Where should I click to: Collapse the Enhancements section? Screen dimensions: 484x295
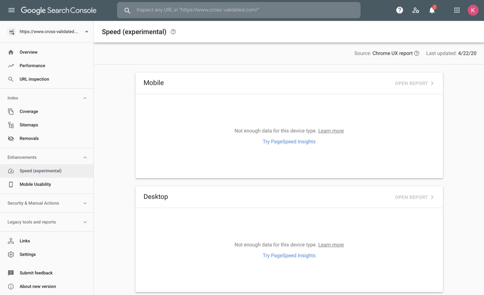coord(85,158)
